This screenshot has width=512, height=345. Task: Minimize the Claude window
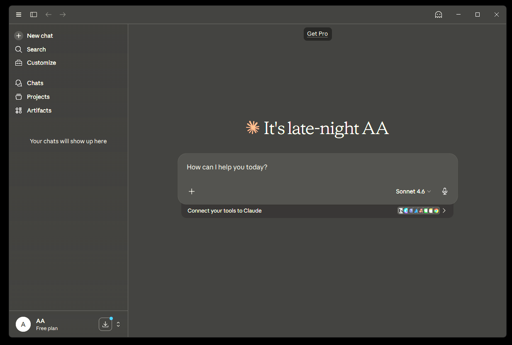[458, 15]
